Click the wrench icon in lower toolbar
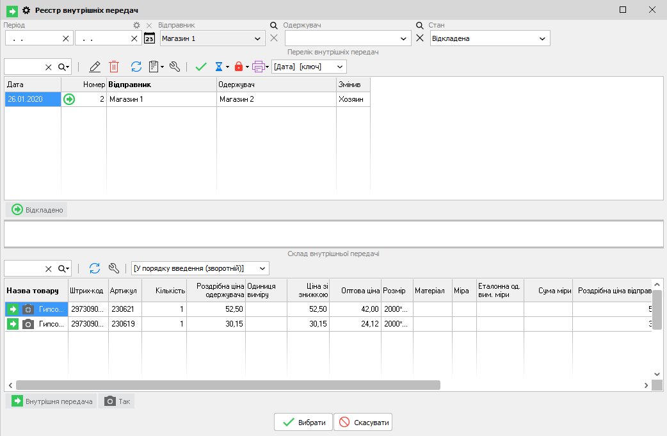667x436 pixels. pyautogui.click(x=114, y=268)
